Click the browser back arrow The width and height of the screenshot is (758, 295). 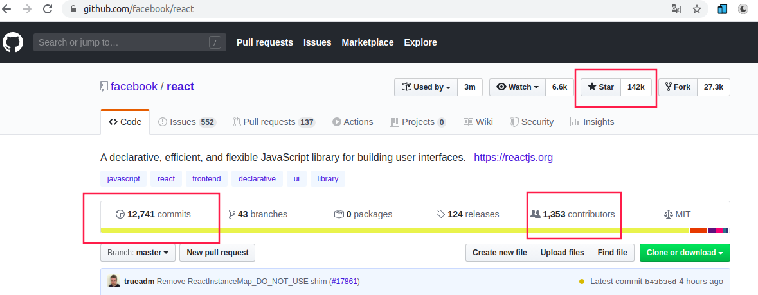pyautogui.click(x=7, y=9)
